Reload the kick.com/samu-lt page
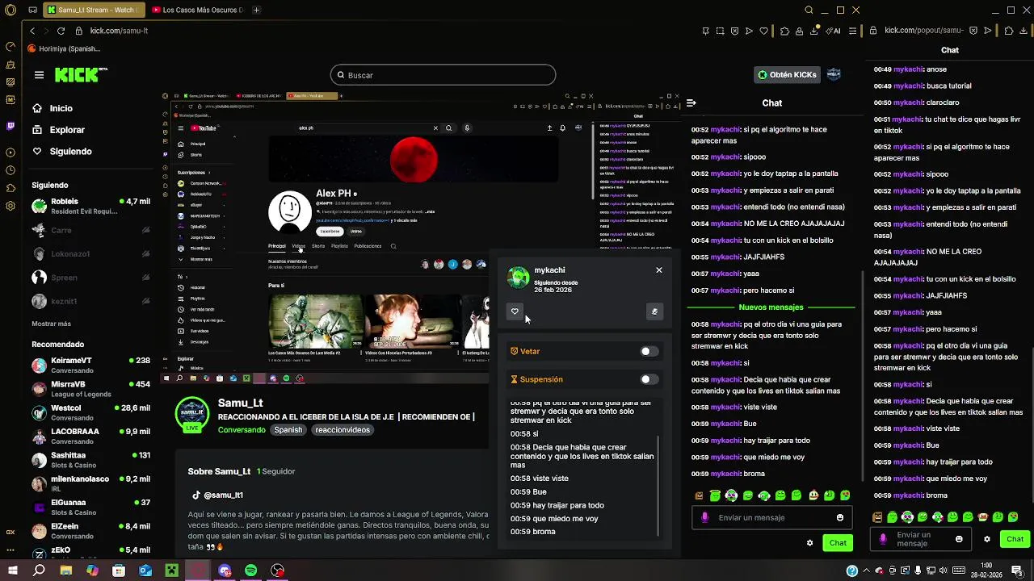The width and height of the screenshot is (1034, 581). (61, 31)
